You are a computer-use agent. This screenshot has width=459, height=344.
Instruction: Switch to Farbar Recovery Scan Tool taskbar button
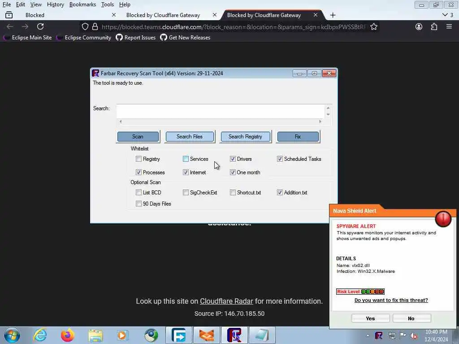234,335
